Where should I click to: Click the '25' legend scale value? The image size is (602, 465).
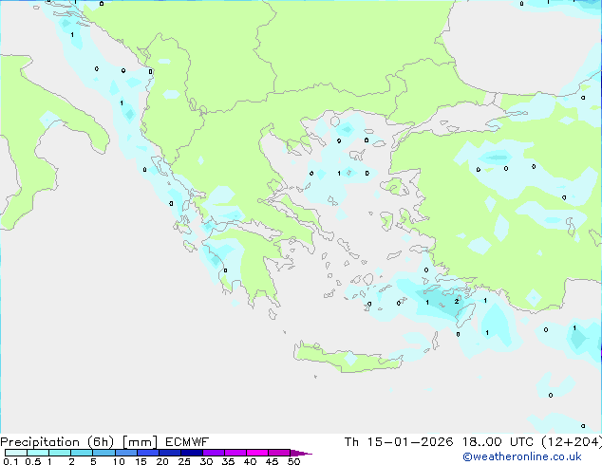click(184, 461)
